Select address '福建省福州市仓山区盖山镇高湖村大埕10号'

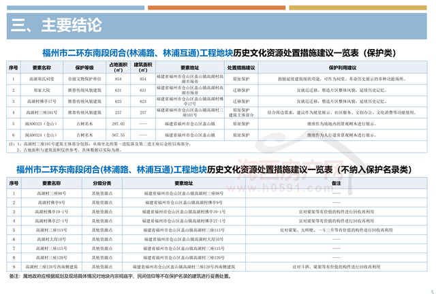184,240
